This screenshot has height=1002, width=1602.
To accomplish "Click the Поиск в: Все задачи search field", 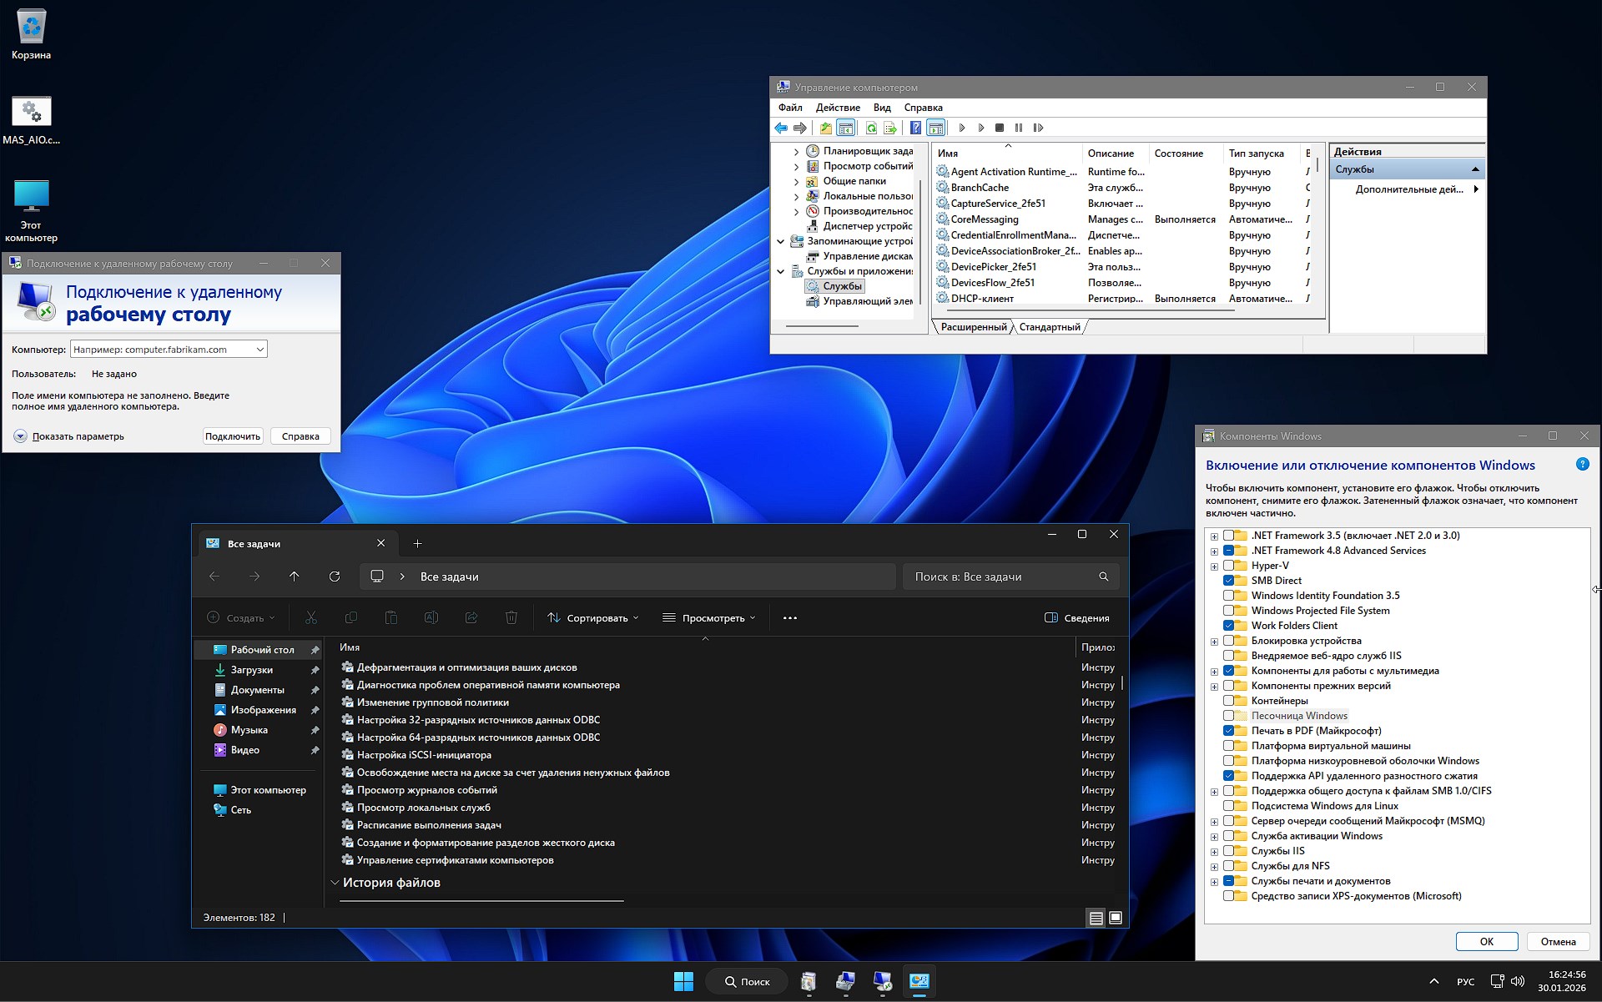I will click(1001, 577).
